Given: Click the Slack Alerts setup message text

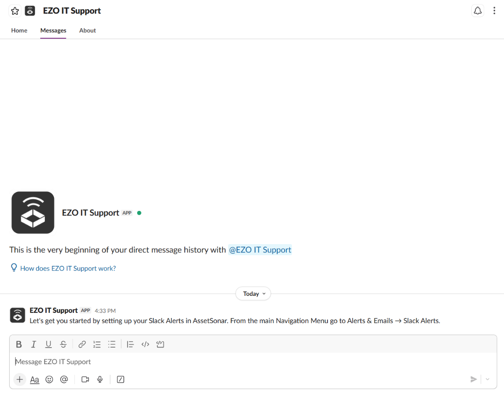Looking at the screenshot, I should pos(235,321).
